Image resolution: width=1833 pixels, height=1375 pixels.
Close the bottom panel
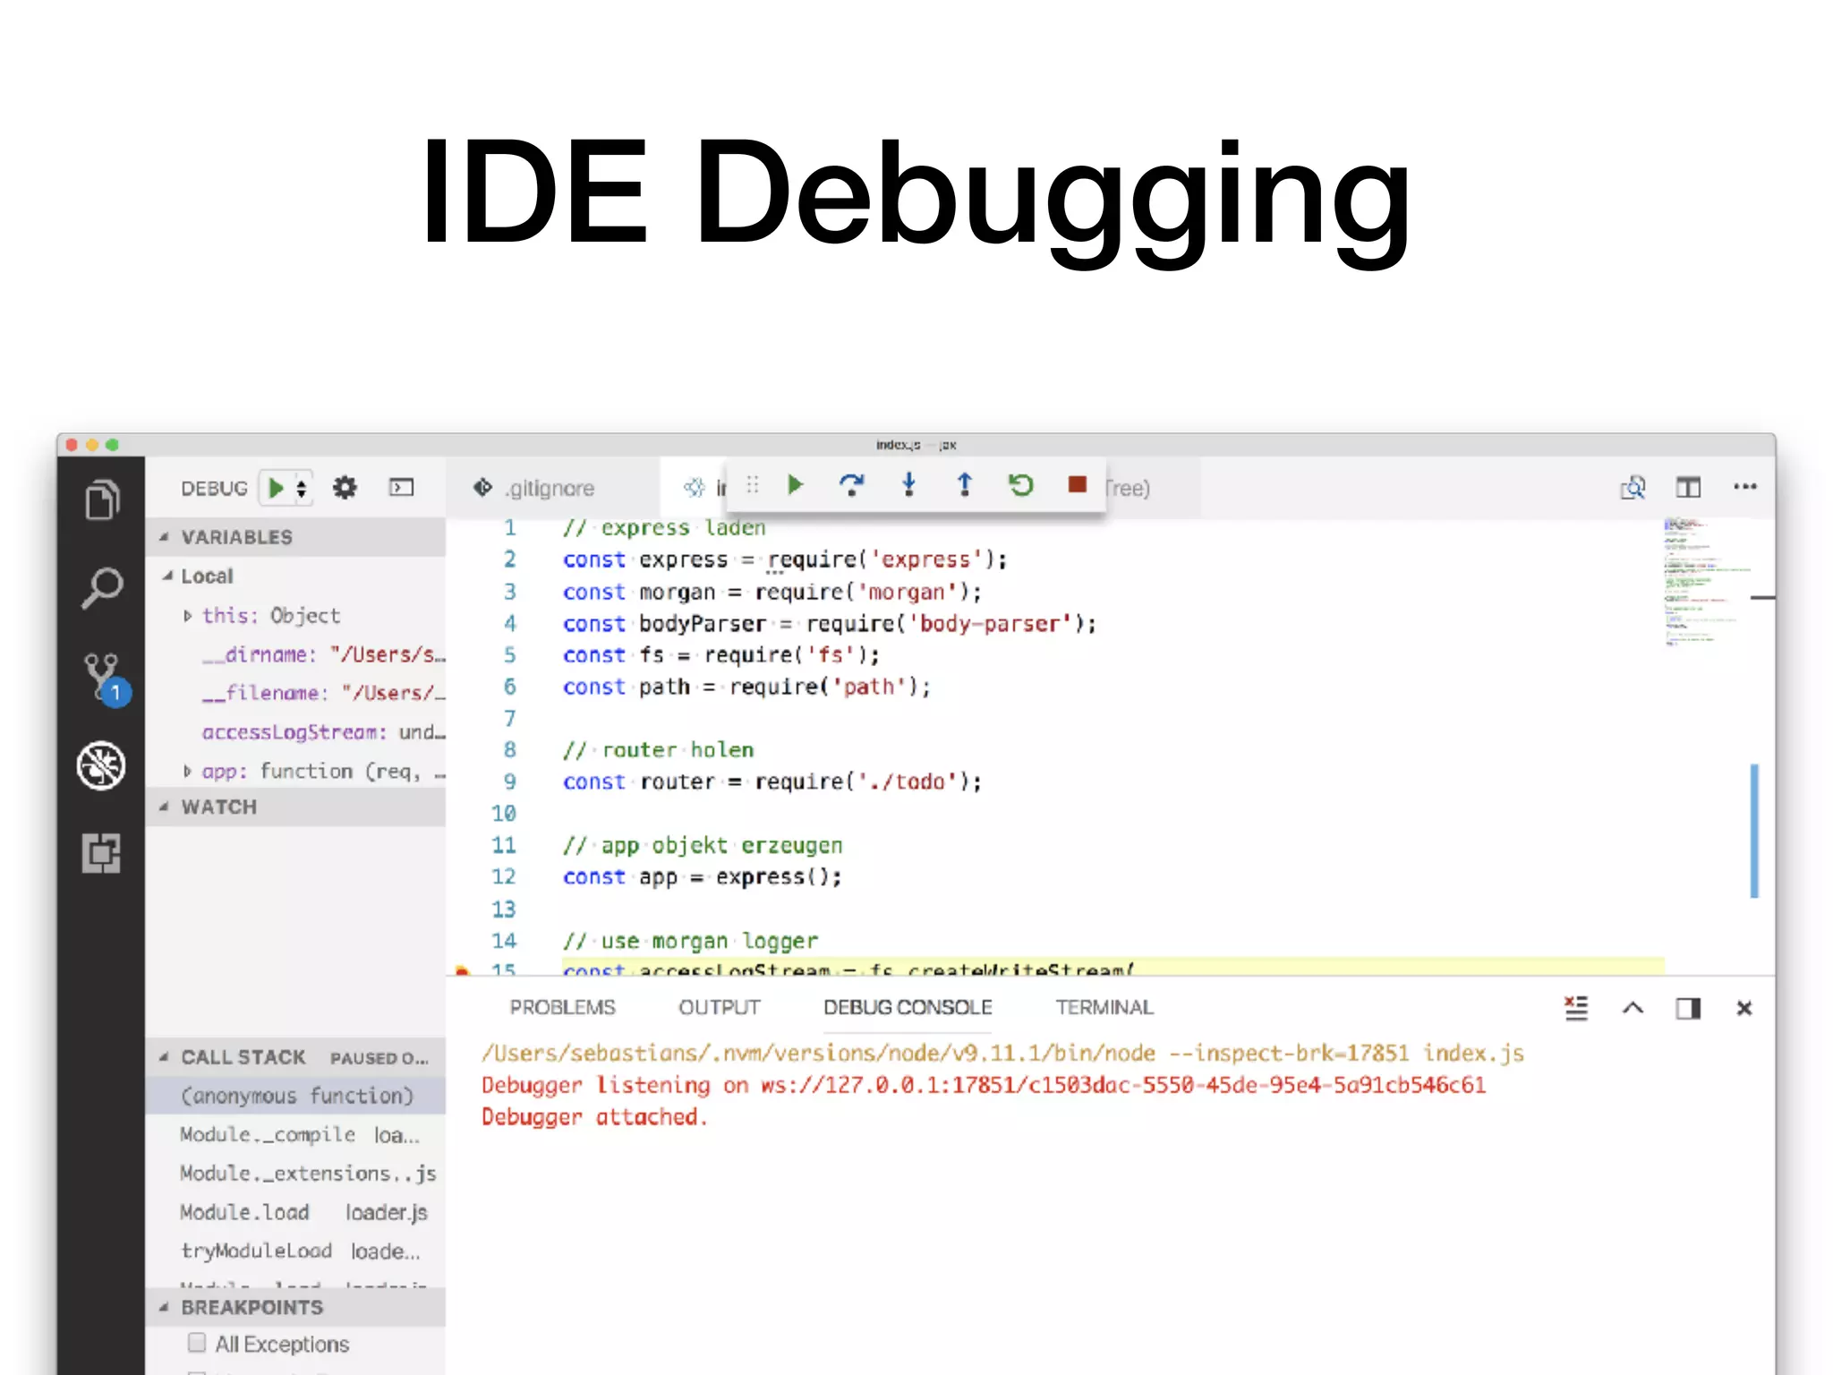click(x=1744, y=1009)
